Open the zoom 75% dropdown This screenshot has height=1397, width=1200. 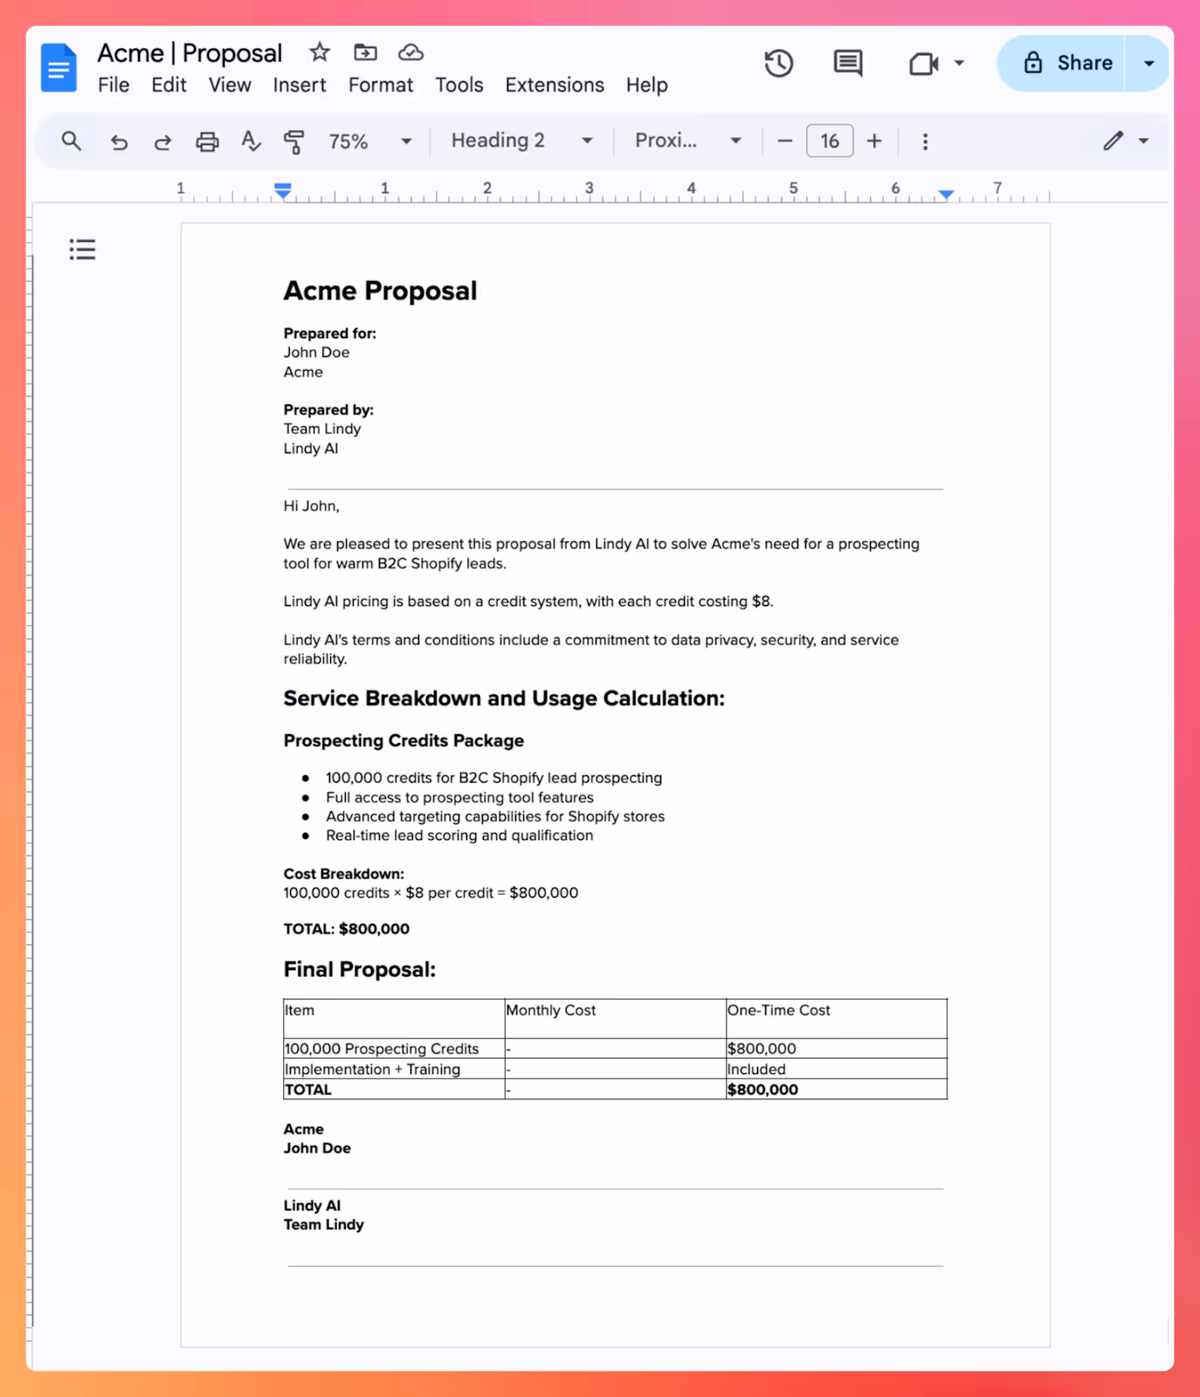tap(369, 141)
